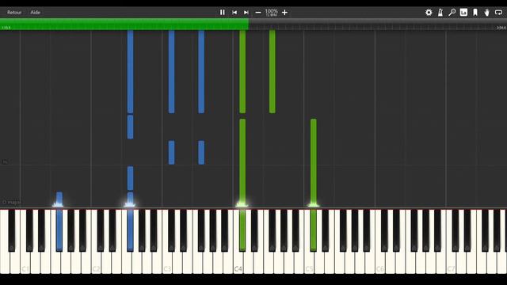Viewport: 507px width, 285px height.
Task: Click the white C3 piano key
Action: pyautogui.click(x=167, y=262)
